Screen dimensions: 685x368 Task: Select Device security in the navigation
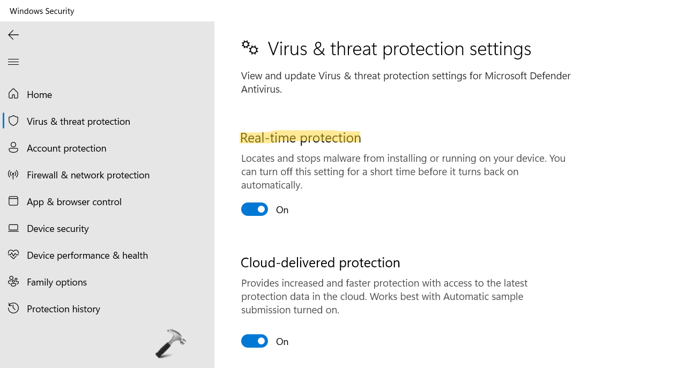click(58, 229)
